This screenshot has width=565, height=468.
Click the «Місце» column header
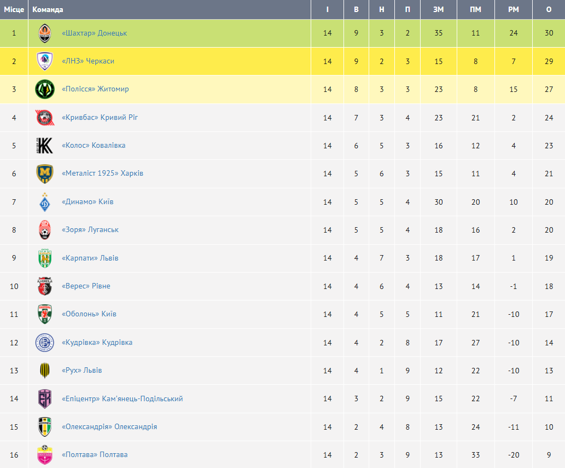tap(14, 10)
